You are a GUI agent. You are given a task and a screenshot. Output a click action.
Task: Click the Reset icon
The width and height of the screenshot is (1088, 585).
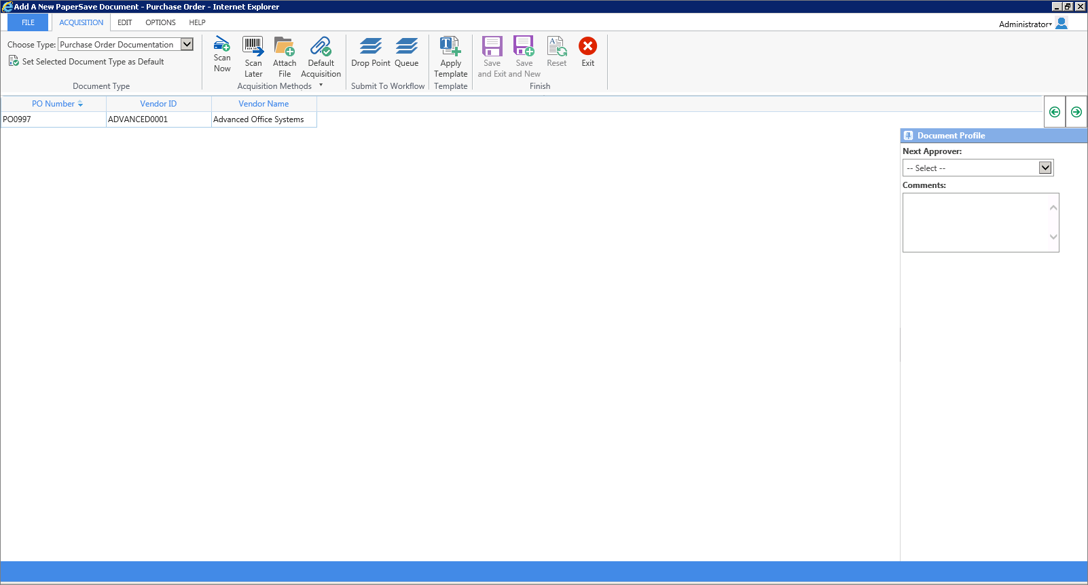pos(557,46)
